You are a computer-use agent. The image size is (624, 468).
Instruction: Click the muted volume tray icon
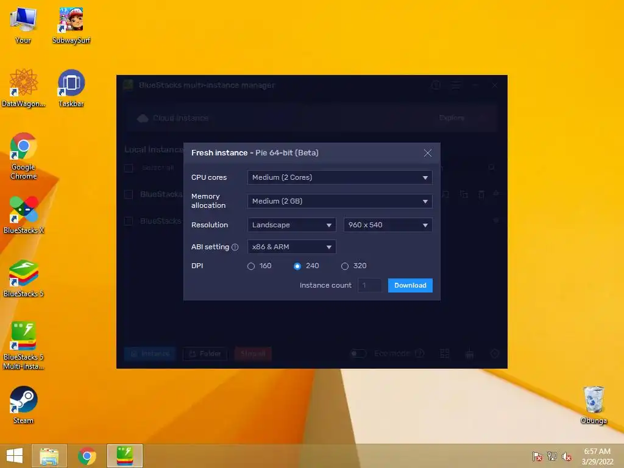point(567,456)
